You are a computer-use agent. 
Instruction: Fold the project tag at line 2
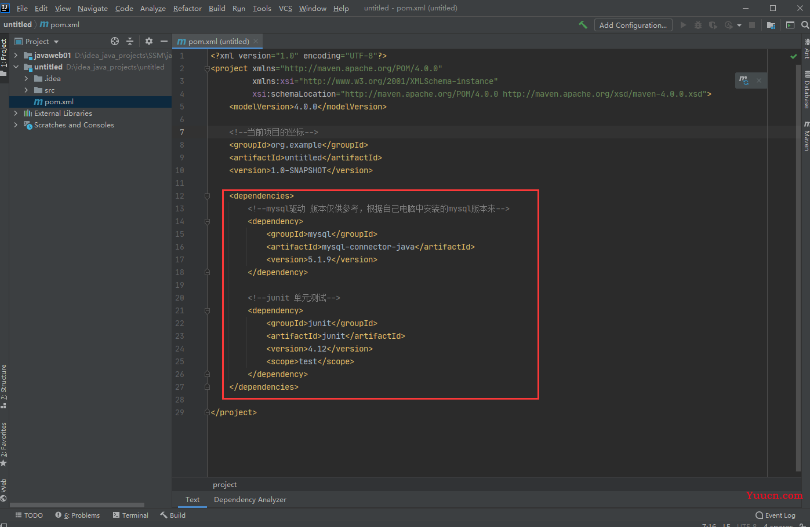pos(207,69)
